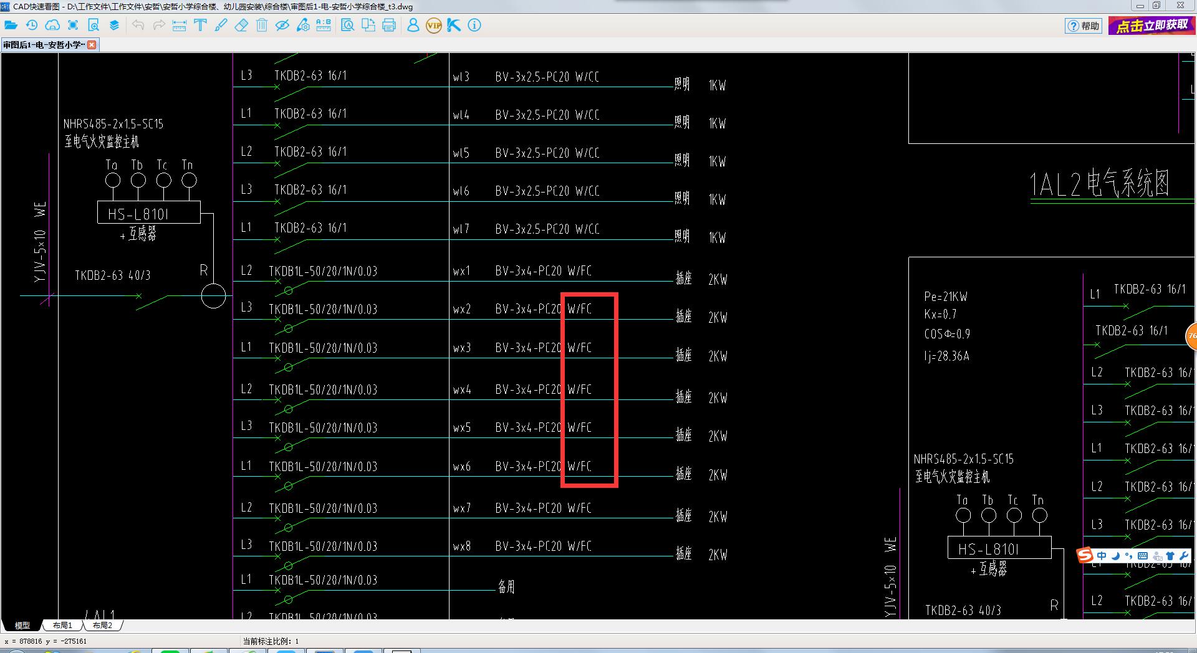Select the linear measure ruler tool
This screenshot has width=1197, height=653.
(180, 26)
